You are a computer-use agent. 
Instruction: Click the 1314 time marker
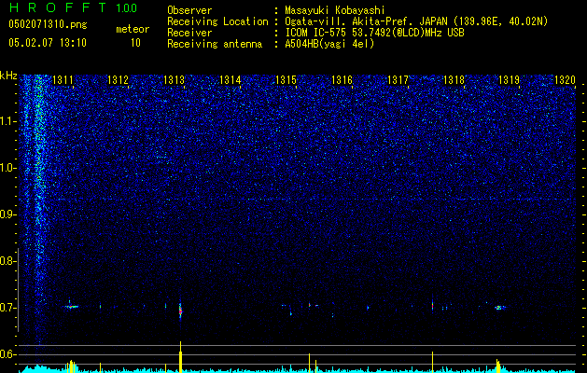click(231, 79)
